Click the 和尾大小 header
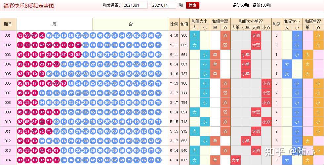Screen dimensions: 324x165 (292, 21)
